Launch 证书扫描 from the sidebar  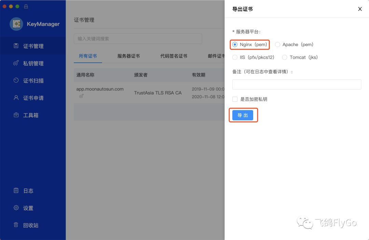[x=16, y=80]
